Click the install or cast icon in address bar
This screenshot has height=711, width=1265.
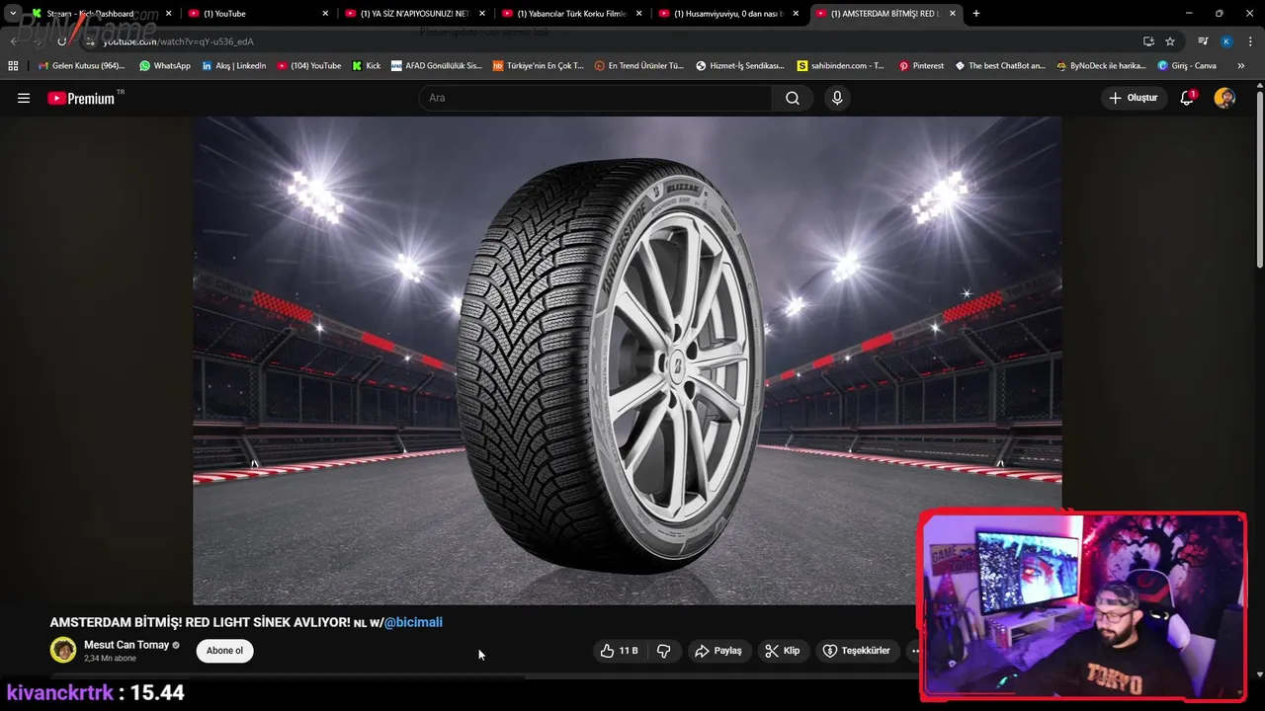[1148, 41]
